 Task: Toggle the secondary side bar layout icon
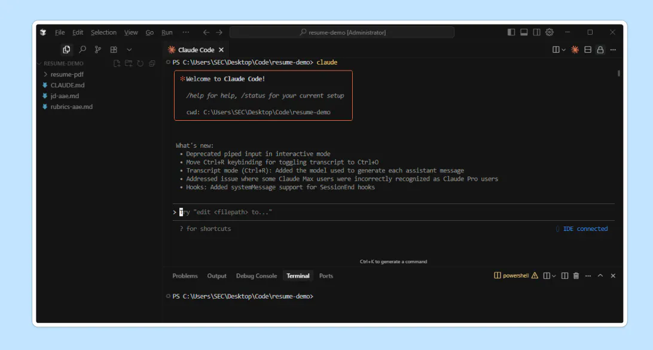click(x=537, y=32)
